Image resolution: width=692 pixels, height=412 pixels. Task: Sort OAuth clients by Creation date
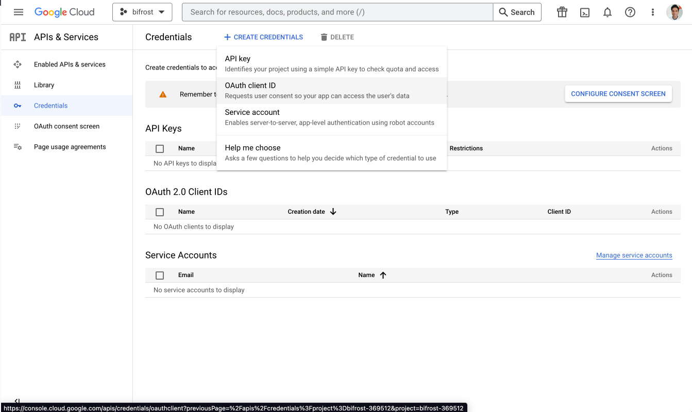click(x=306, y=212)
